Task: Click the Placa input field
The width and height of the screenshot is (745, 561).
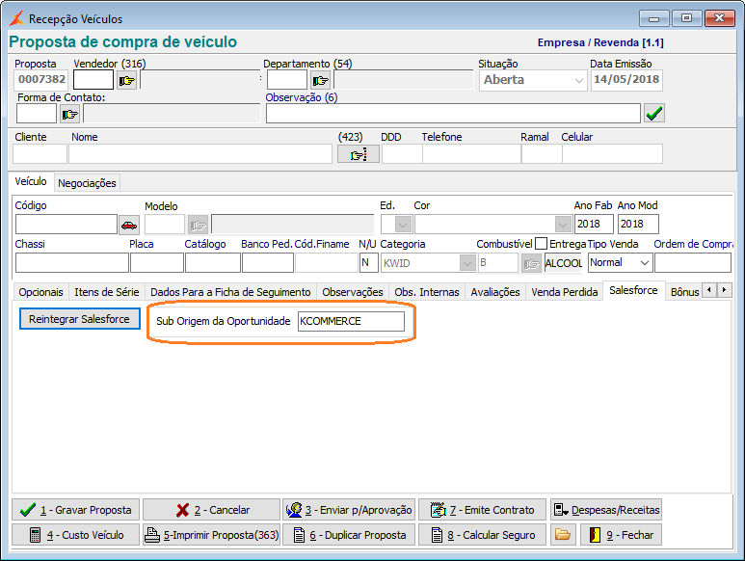Action: [x=157, y=263]
